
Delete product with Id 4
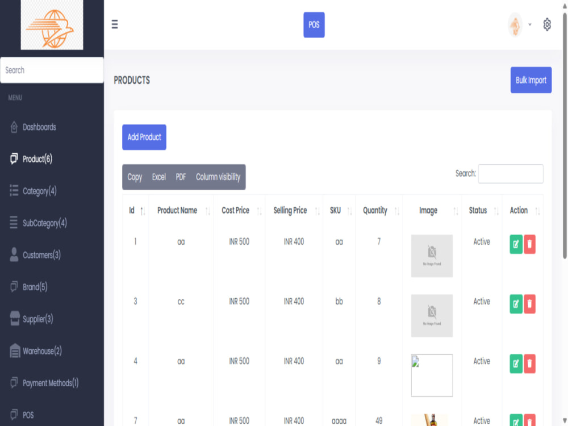point(529,364)
